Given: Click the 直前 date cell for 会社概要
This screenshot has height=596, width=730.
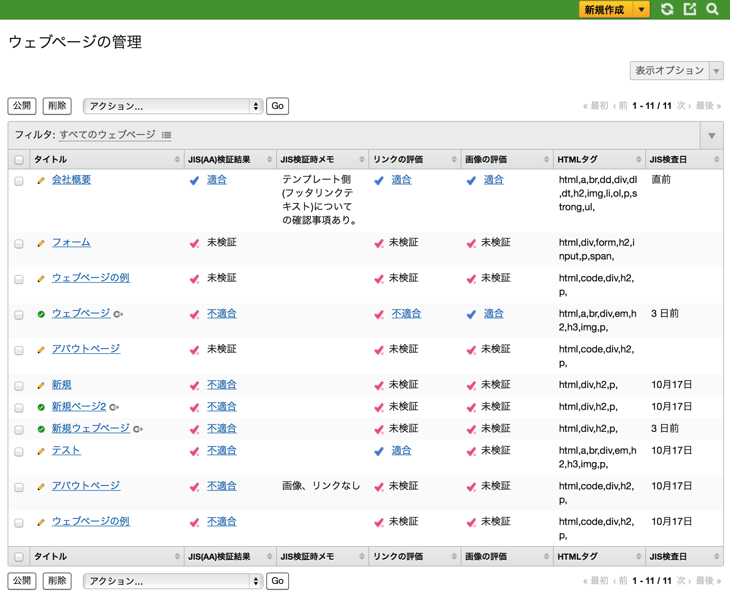Looking at the screenshot, I should tap(661, 179).
